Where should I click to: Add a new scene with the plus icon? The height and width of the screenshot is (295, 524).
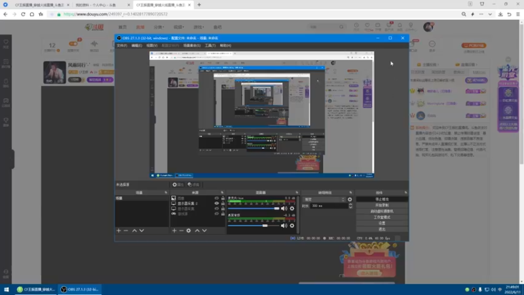pyautogui.click(x=119, y=231)
